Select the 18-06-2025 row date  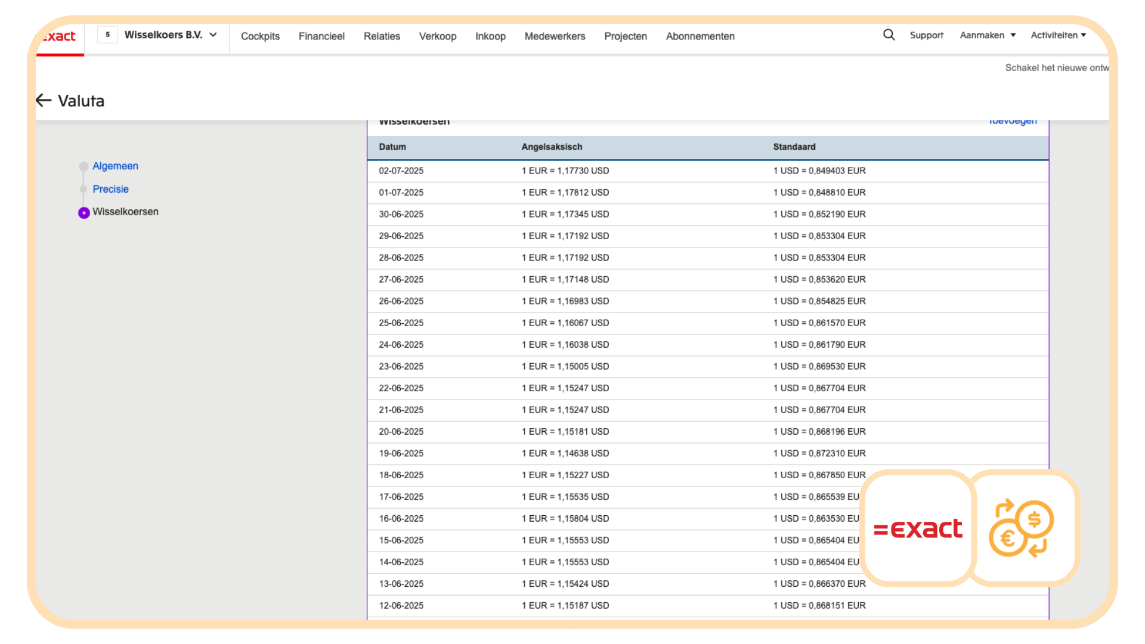point(401,475)
